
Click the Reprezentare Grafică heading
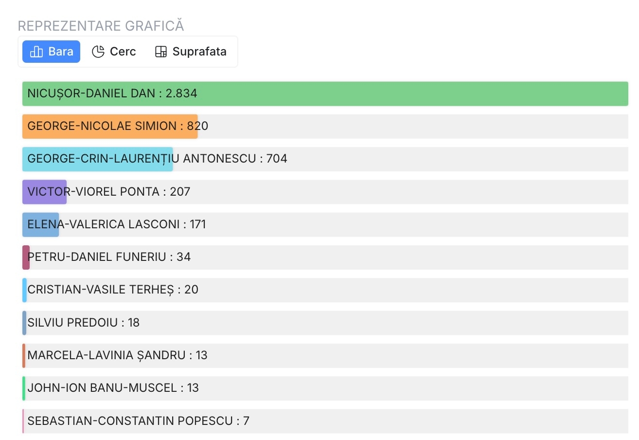click(101, 26)
